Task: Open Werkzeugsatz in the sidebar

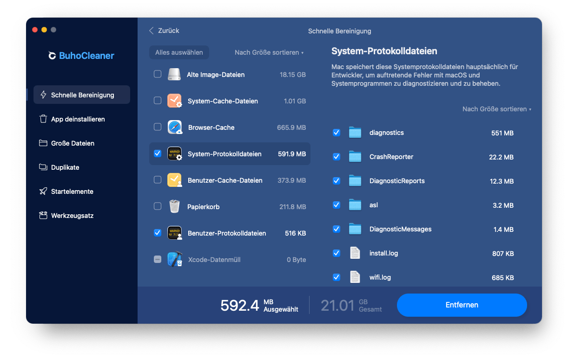Action: (x=72, y=216)
